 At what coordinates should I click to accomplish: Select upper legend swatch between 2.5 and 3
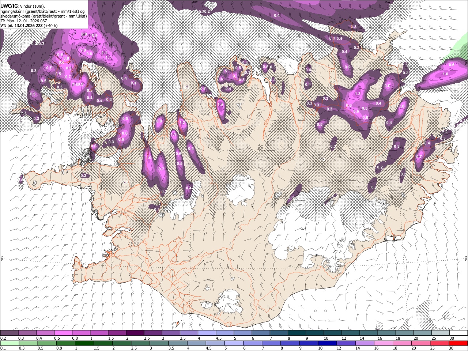[153, 333]
